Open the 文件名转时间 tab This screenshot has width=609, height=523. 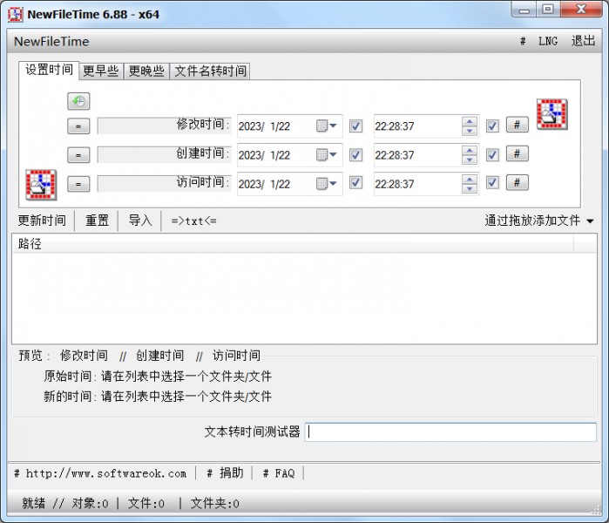(x=210, y=71)
